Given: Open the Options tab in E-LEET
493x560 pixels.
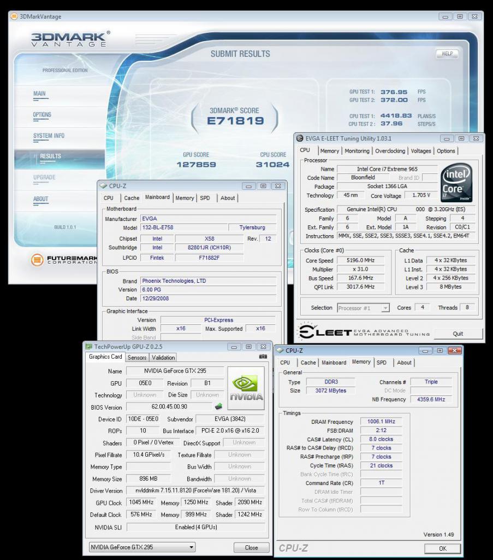Looking at the screenshot, I should click(x=446, y=151).
